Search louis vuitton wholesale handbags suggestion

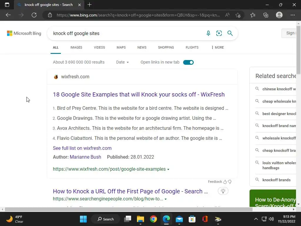tap(279, 165)
